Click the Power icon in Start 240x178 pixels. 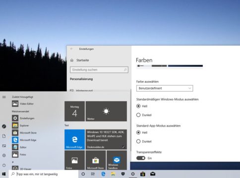pos(4,165)
